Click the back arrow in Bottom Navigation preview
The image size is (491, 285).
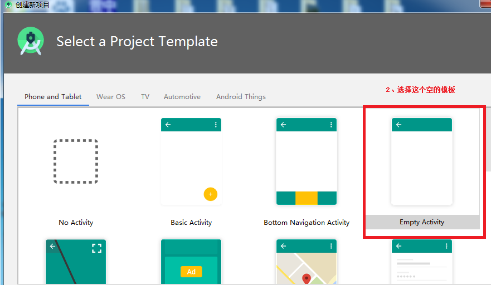pyautogui.click(x=283, y=125)
